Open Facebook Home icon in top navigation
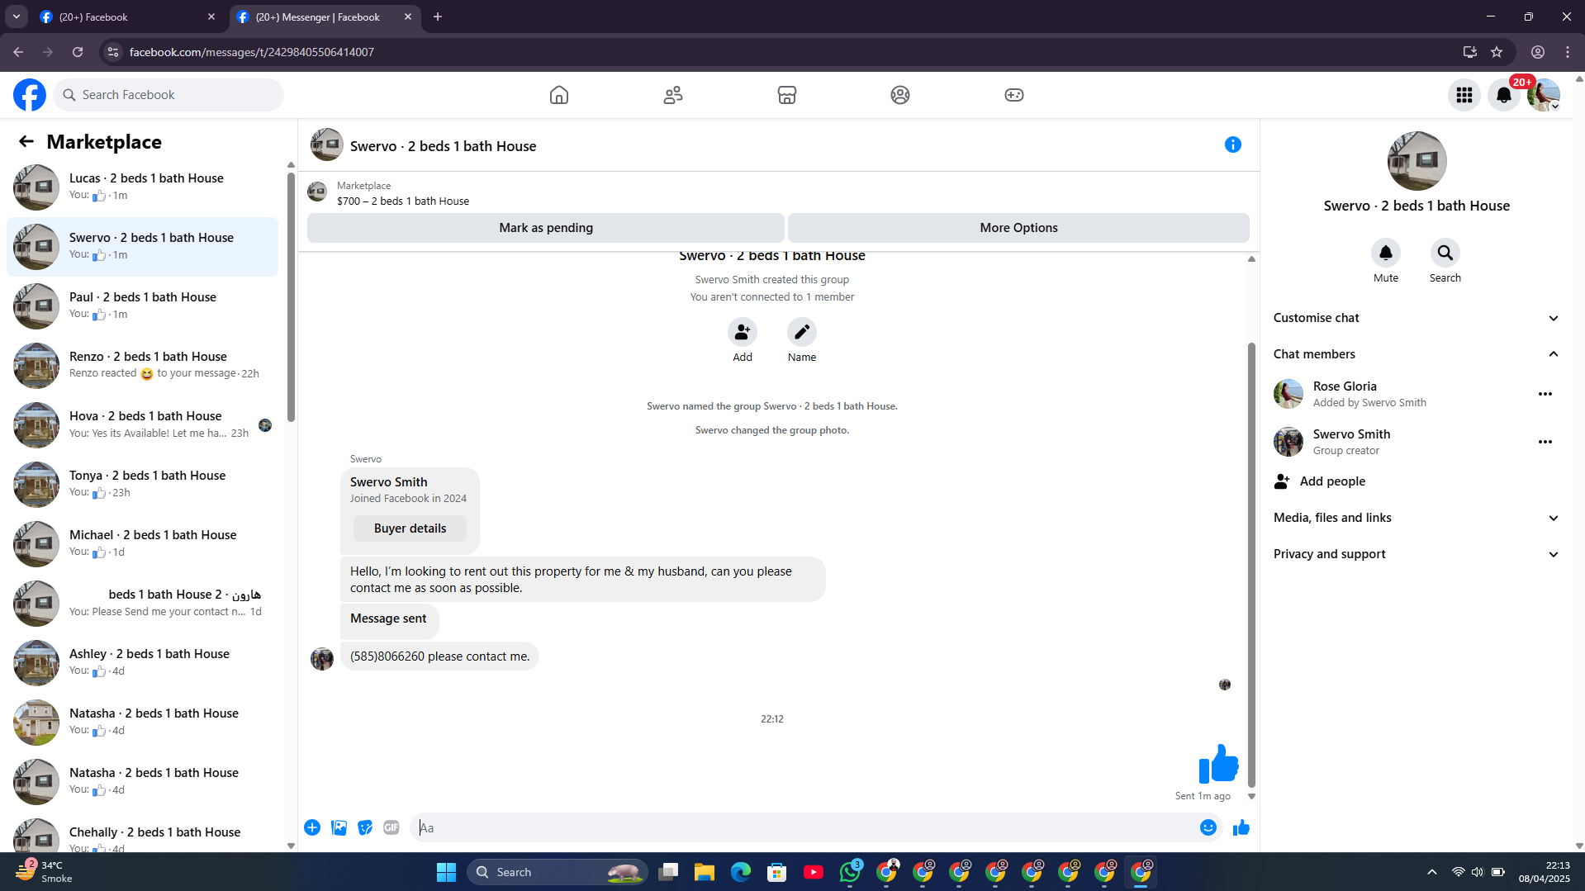The width and height of the screenshot is (1585, 891). 559,95
